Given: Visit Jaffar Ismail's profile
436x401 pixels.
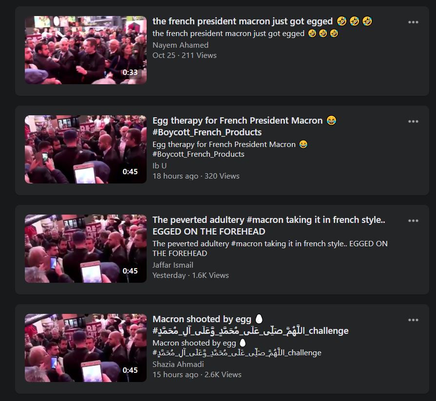Looking at the screenshot, I should (172, 265).
